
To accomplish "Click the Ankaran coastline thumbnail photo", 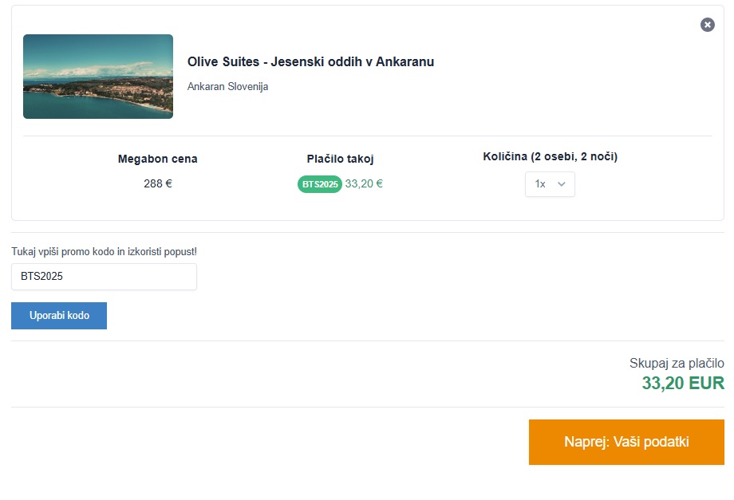I will click(98, 77).
